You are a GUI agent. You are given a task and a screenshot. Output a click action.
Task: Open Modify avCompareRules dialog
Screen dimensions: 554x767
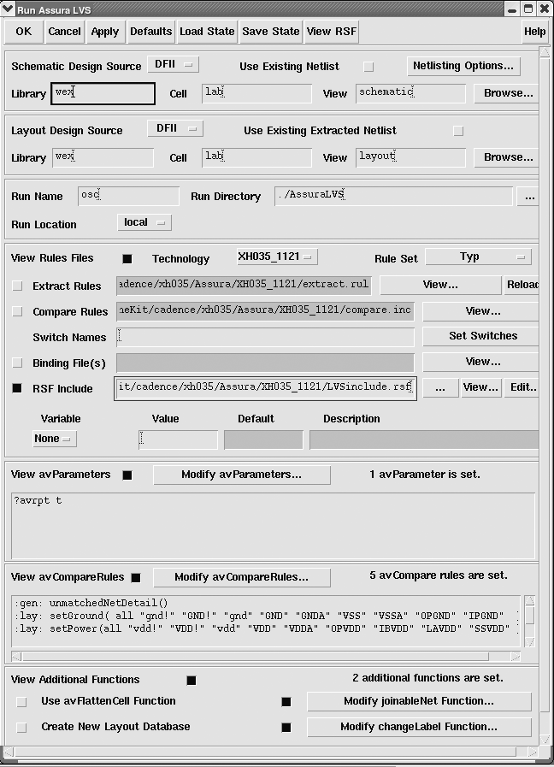[242, 577]
